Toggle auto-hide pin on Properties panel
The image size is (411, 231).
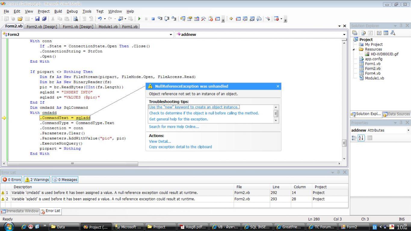pyautogui.click(x=401, y=122)
